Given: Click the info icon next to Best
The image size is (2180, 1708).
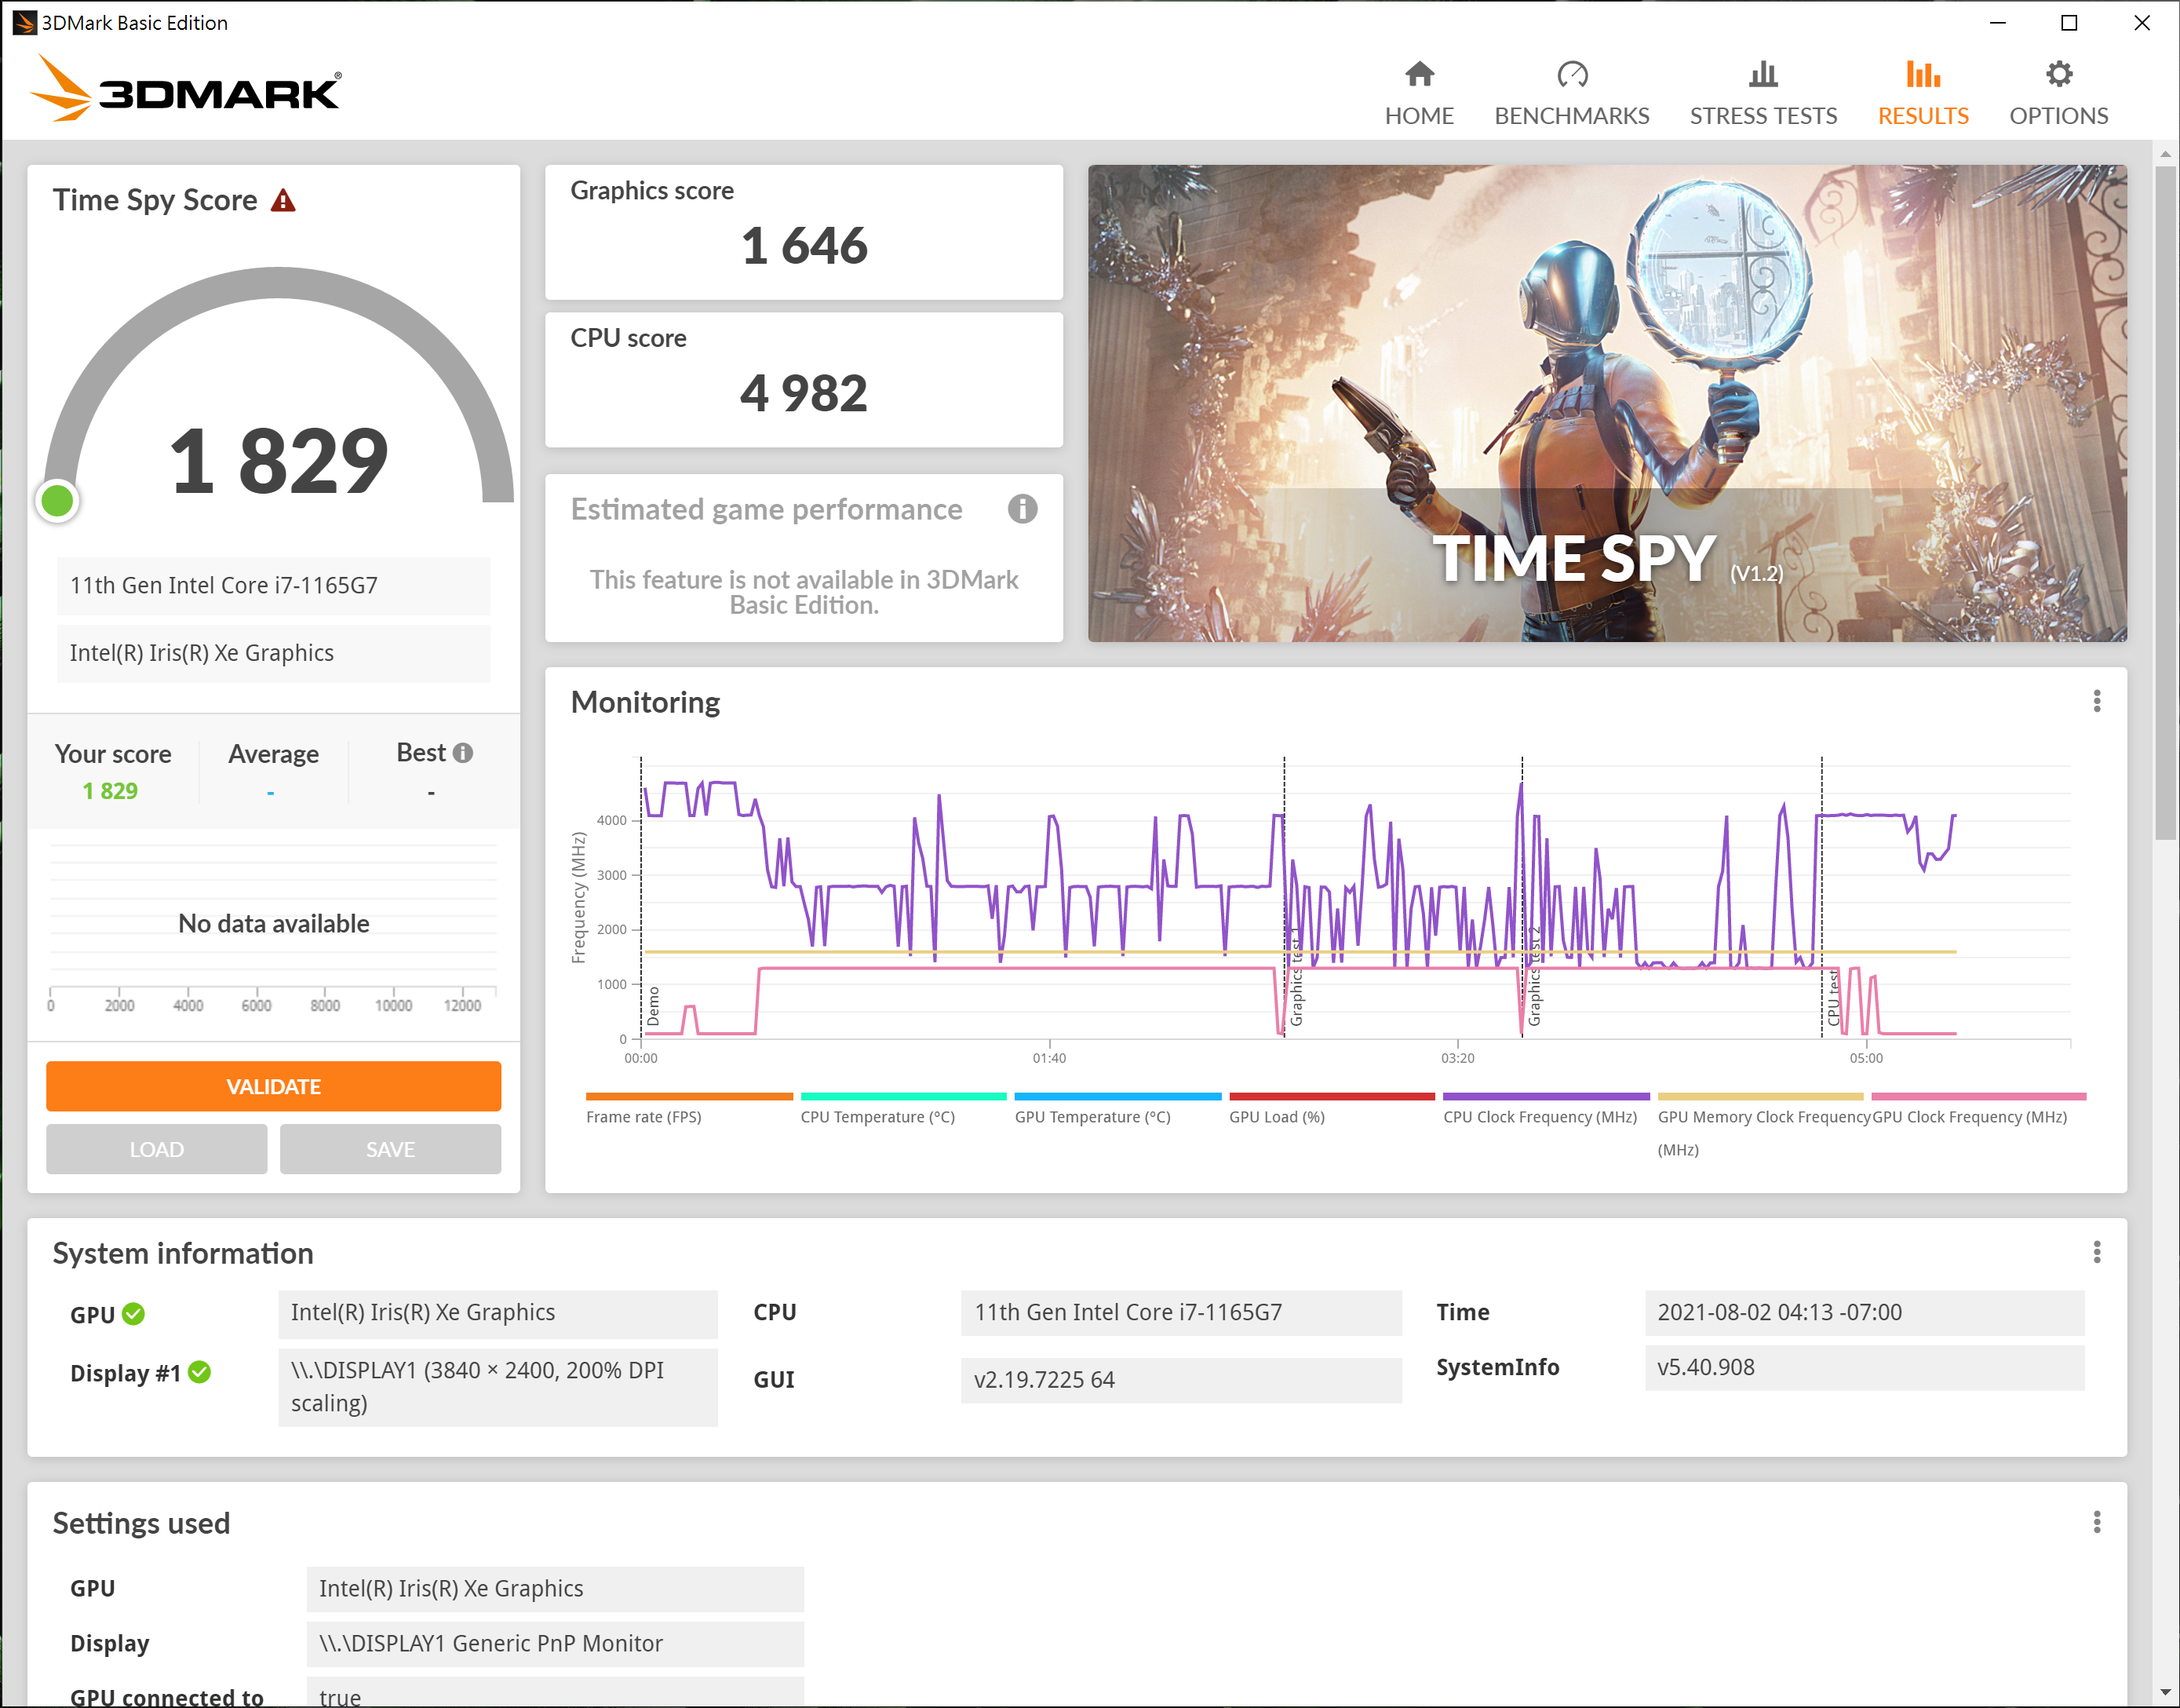Looking at the screenshot, I should point(463,753).
